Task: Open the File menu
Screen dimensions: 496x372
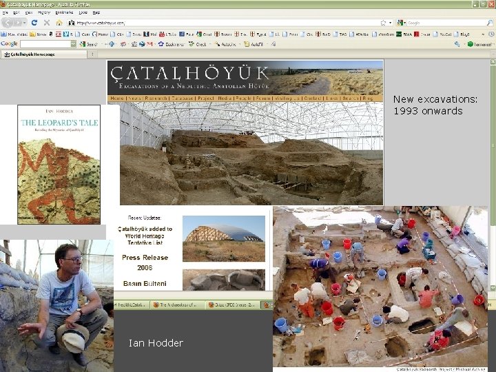Action: tap(5, 12)
